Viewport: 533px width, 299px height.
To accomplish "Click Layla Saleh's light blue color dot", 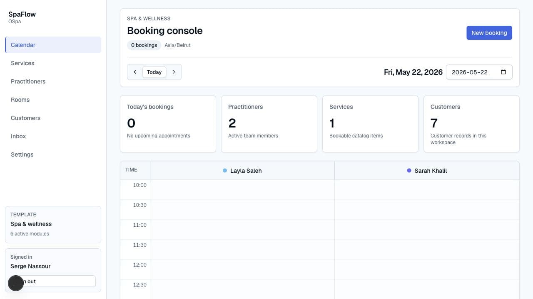I will click(x=225, y=171).
